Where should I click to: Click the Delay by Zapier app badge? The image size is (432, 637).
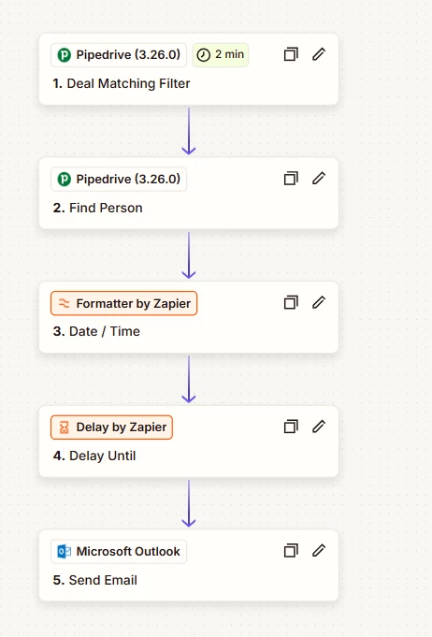click(x=111, y=427)
